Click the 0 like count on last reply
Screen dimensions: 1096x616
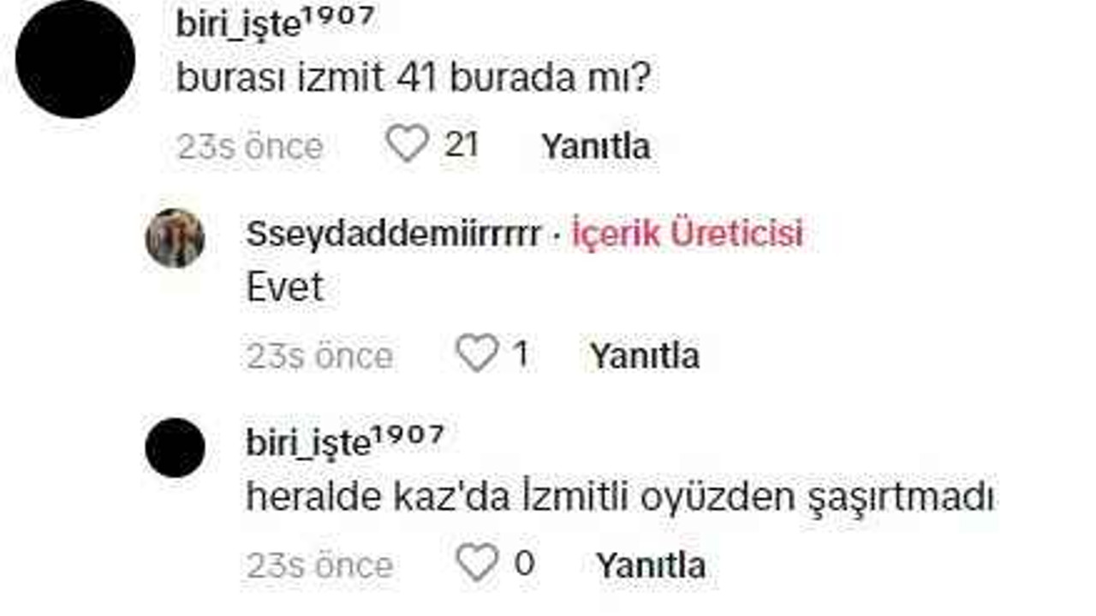point(524,564)
